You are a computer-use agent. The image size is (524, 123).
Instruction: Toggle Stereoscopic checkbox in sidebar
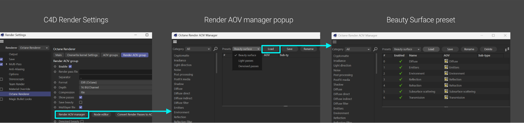click(1, 79)
